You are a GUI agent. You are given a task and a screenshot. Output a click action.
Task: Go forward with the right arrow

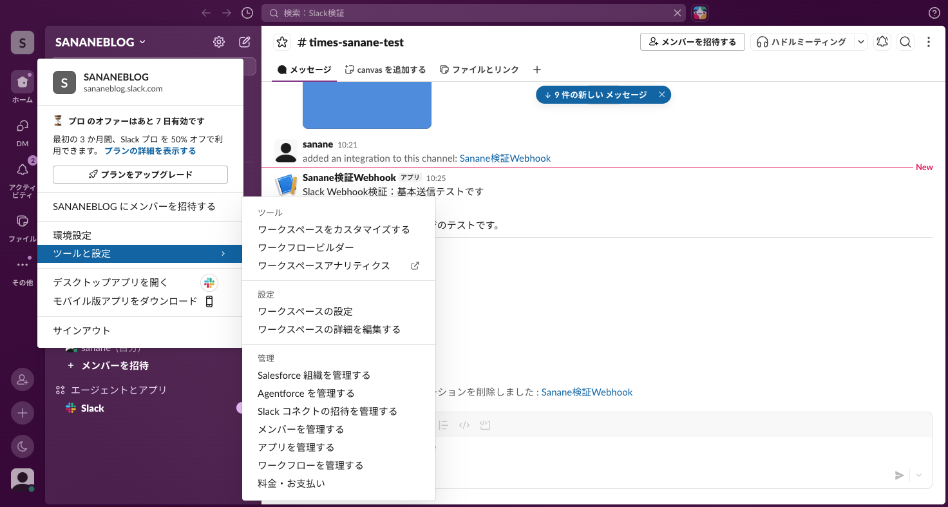pos(227,13)
